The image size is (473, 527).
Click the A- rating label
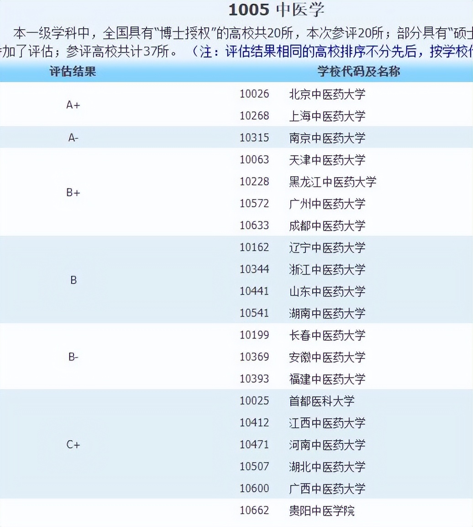pyautogui.click(x=73, y=137)
